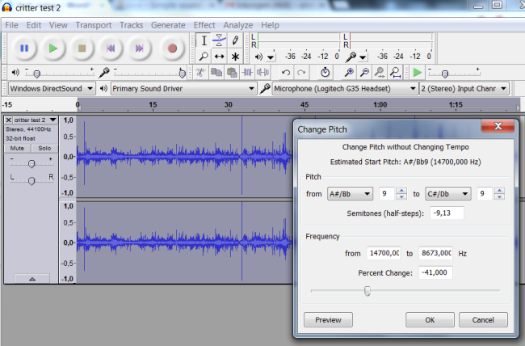Screen dimensions: 525x346
Task: Mute the critter test 2 track
Action: (17, 149)
